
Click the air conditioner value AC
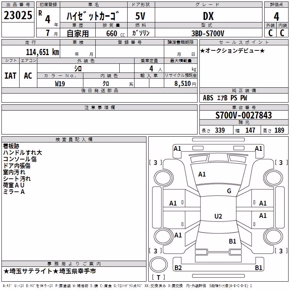tap(28, 76)
